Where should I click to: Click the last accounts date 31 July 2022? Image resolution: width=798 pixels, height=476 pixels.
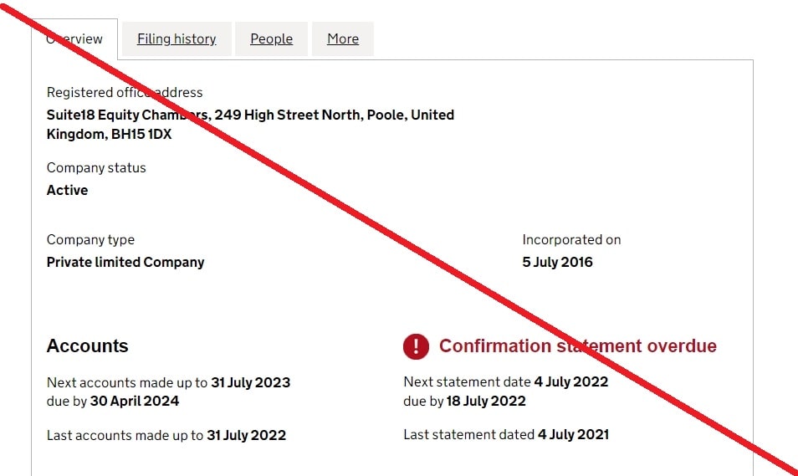[x=246, y=435]
